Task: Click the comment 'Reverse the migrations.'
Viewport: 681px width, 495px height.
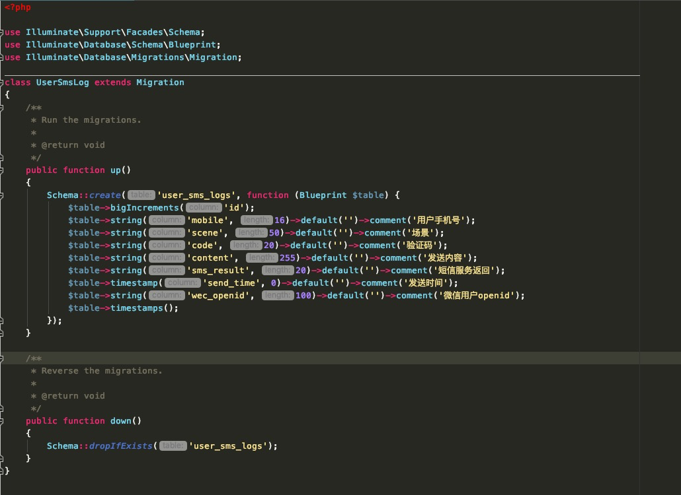Action: 102,371
